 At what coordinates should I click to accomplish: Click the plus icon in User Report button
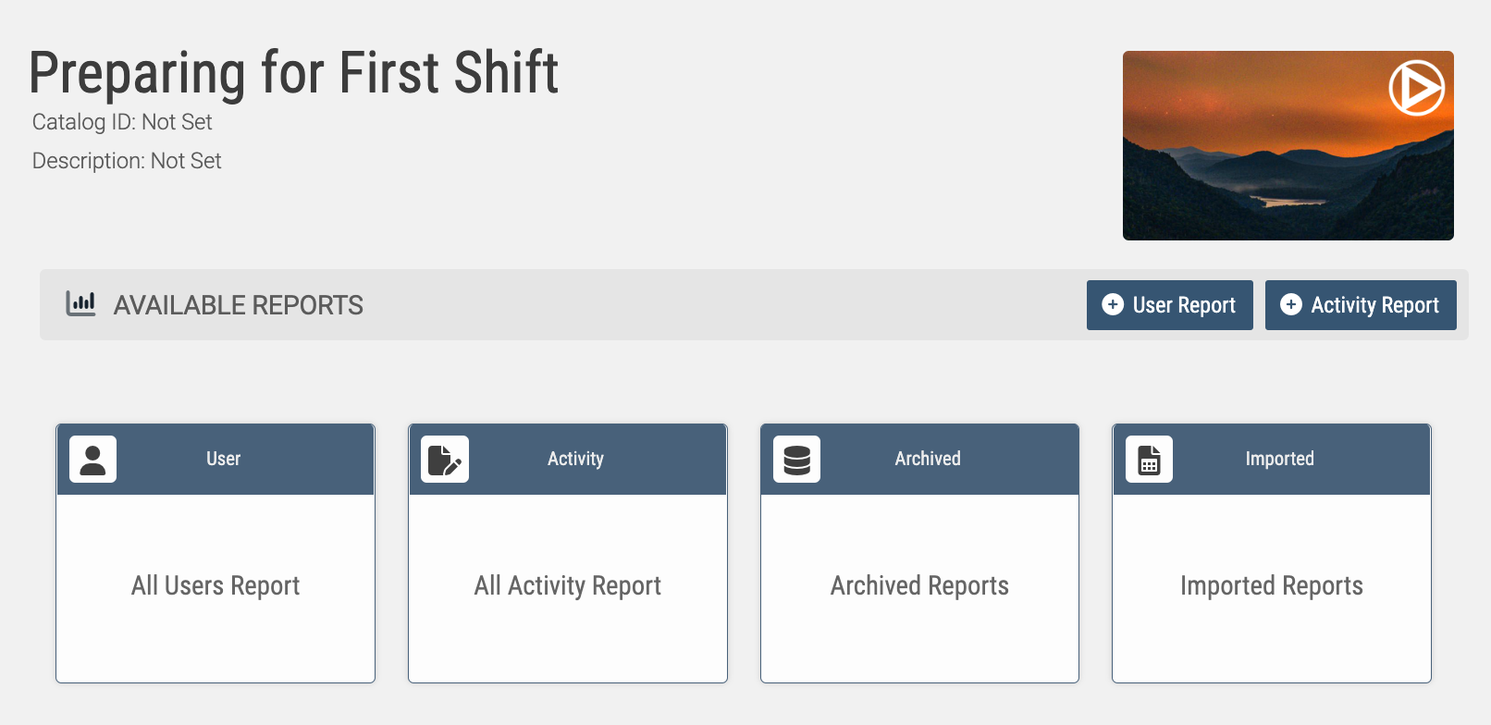pos(1113,305)
